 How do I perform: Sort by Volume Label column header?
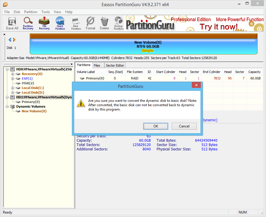(x=91, y=72)
